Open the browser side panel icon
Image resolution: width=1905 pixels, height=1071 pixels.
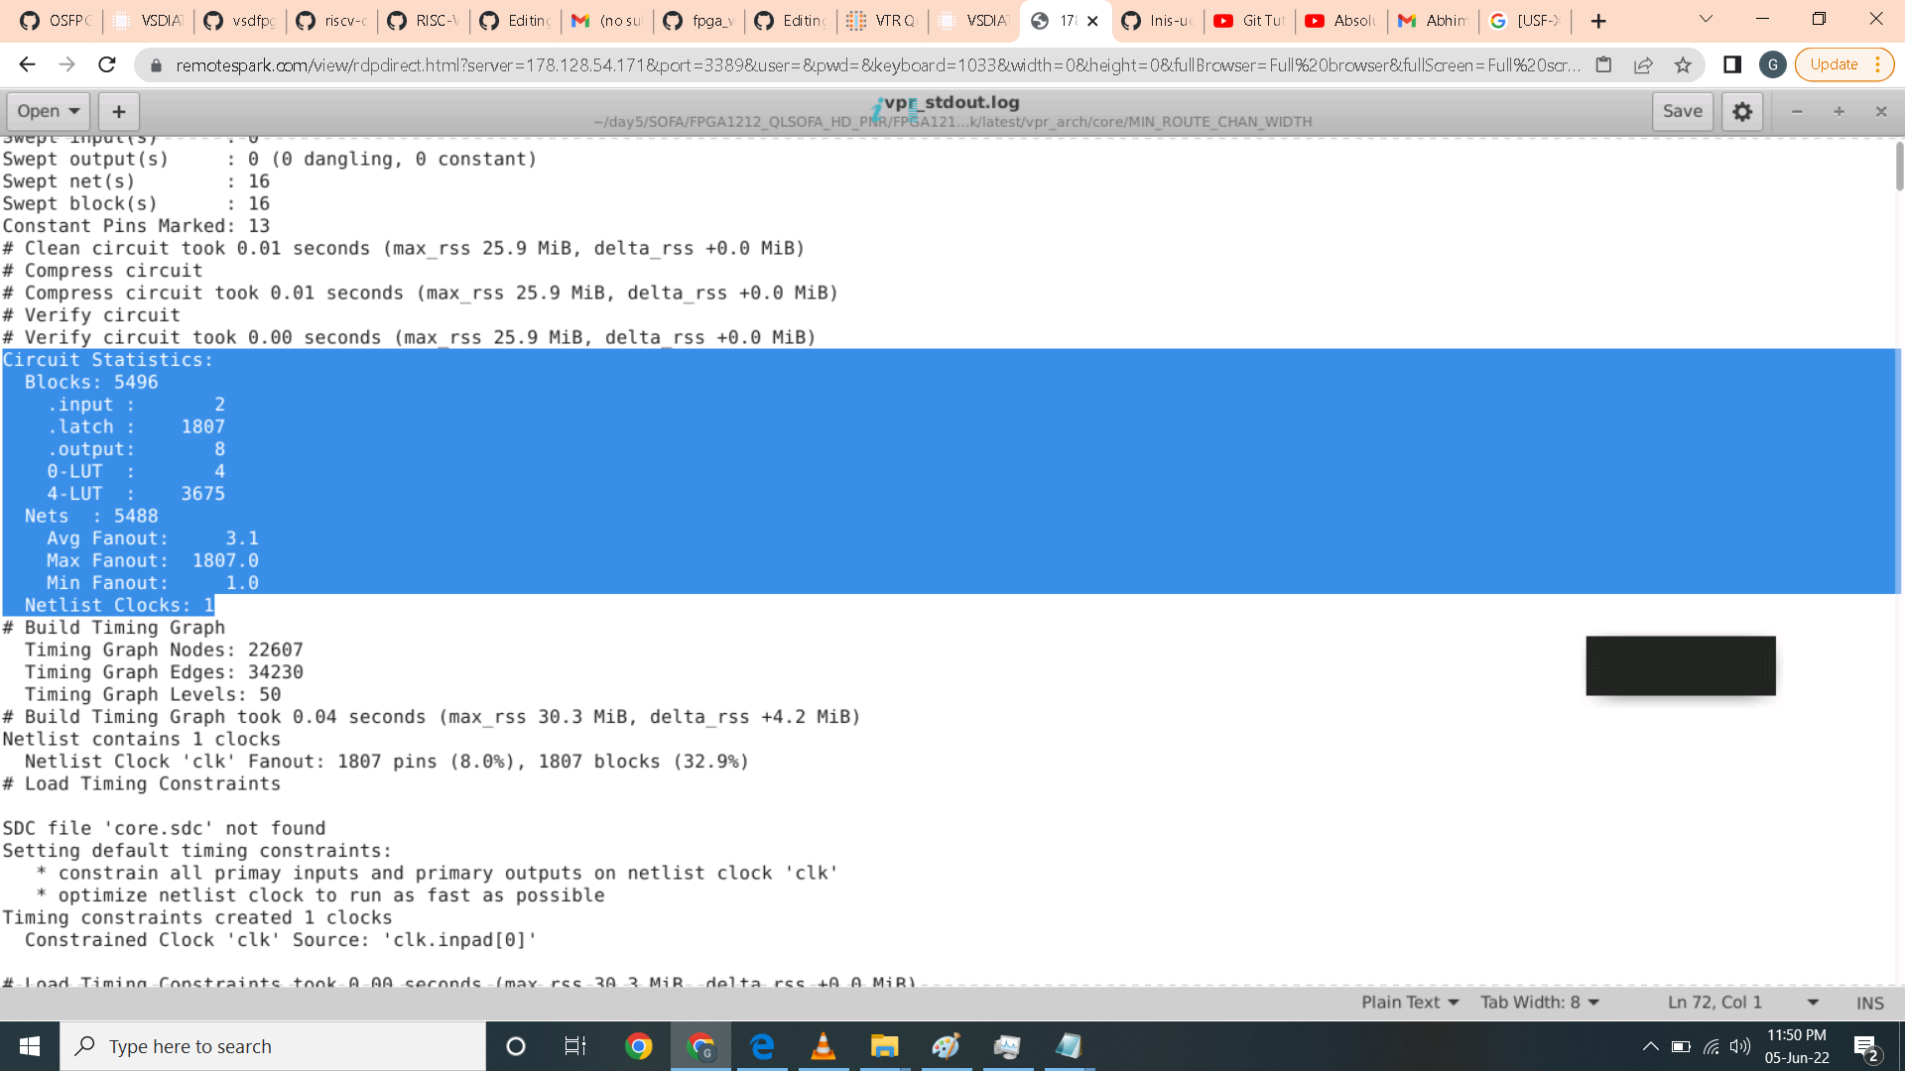(x=1732, y=64)
